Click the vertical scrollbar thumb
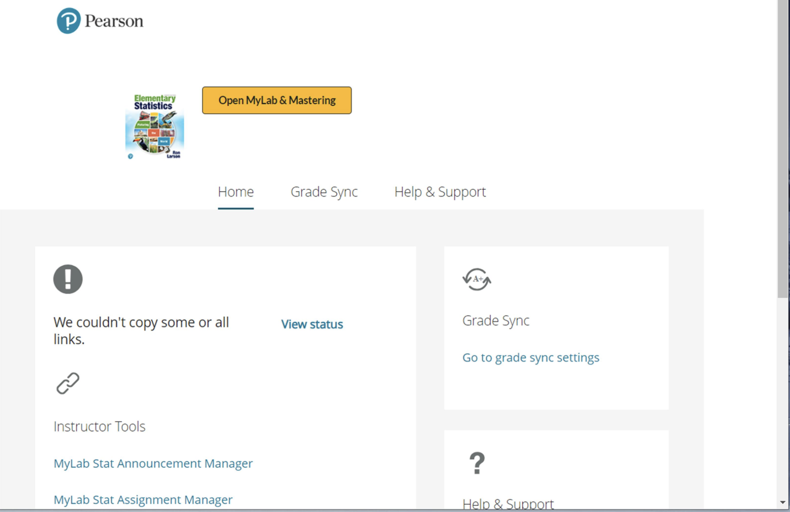Screen dimensions: 790x512 [x=783, y=146]
